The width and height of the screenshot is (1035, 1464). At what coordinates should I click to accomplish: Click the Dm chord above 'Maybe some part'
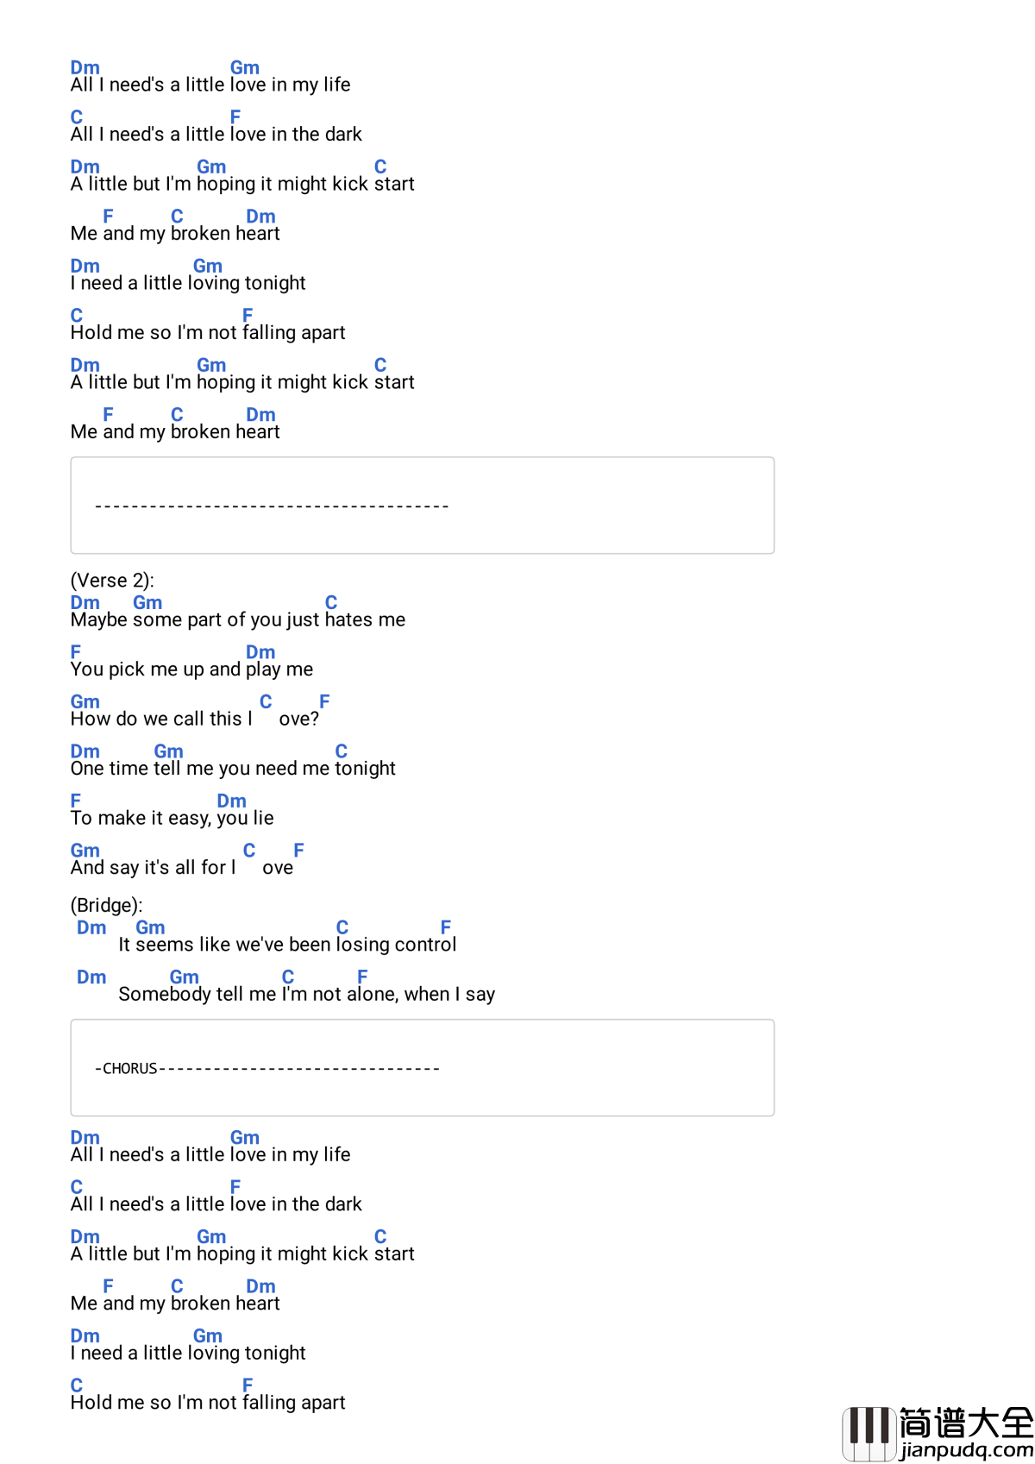[85, 602]
